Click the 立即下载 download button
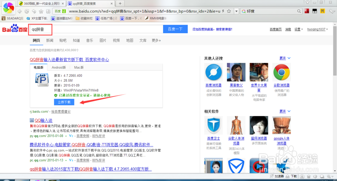The image size is (337, 181). tap(64, 102)
